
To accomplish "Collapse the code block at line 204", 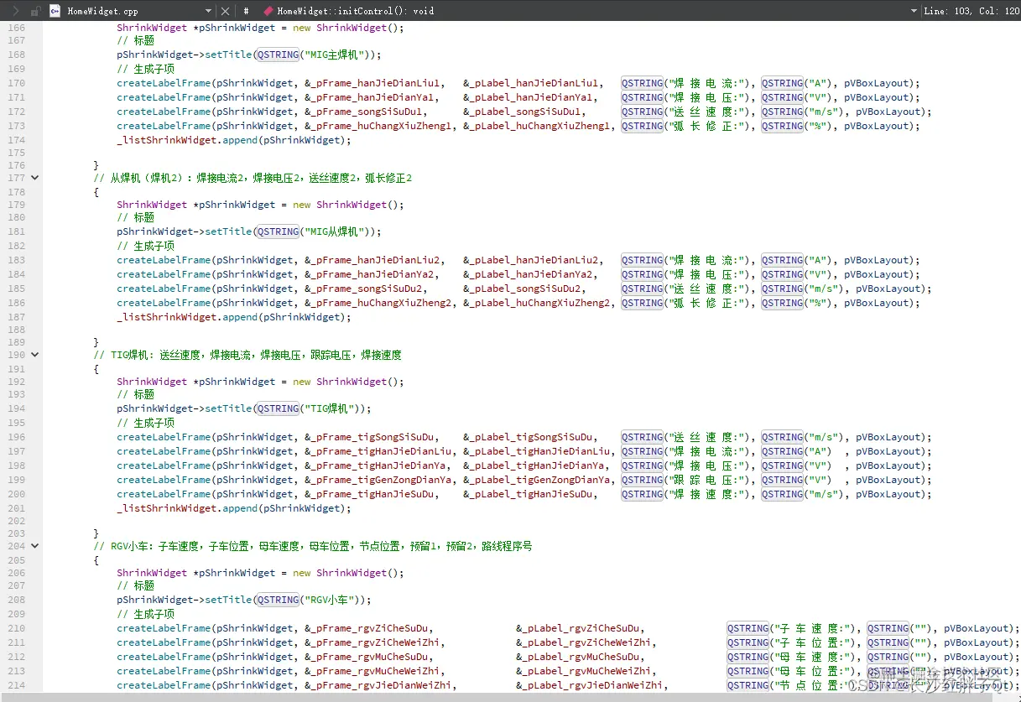I will coord(34,546).
